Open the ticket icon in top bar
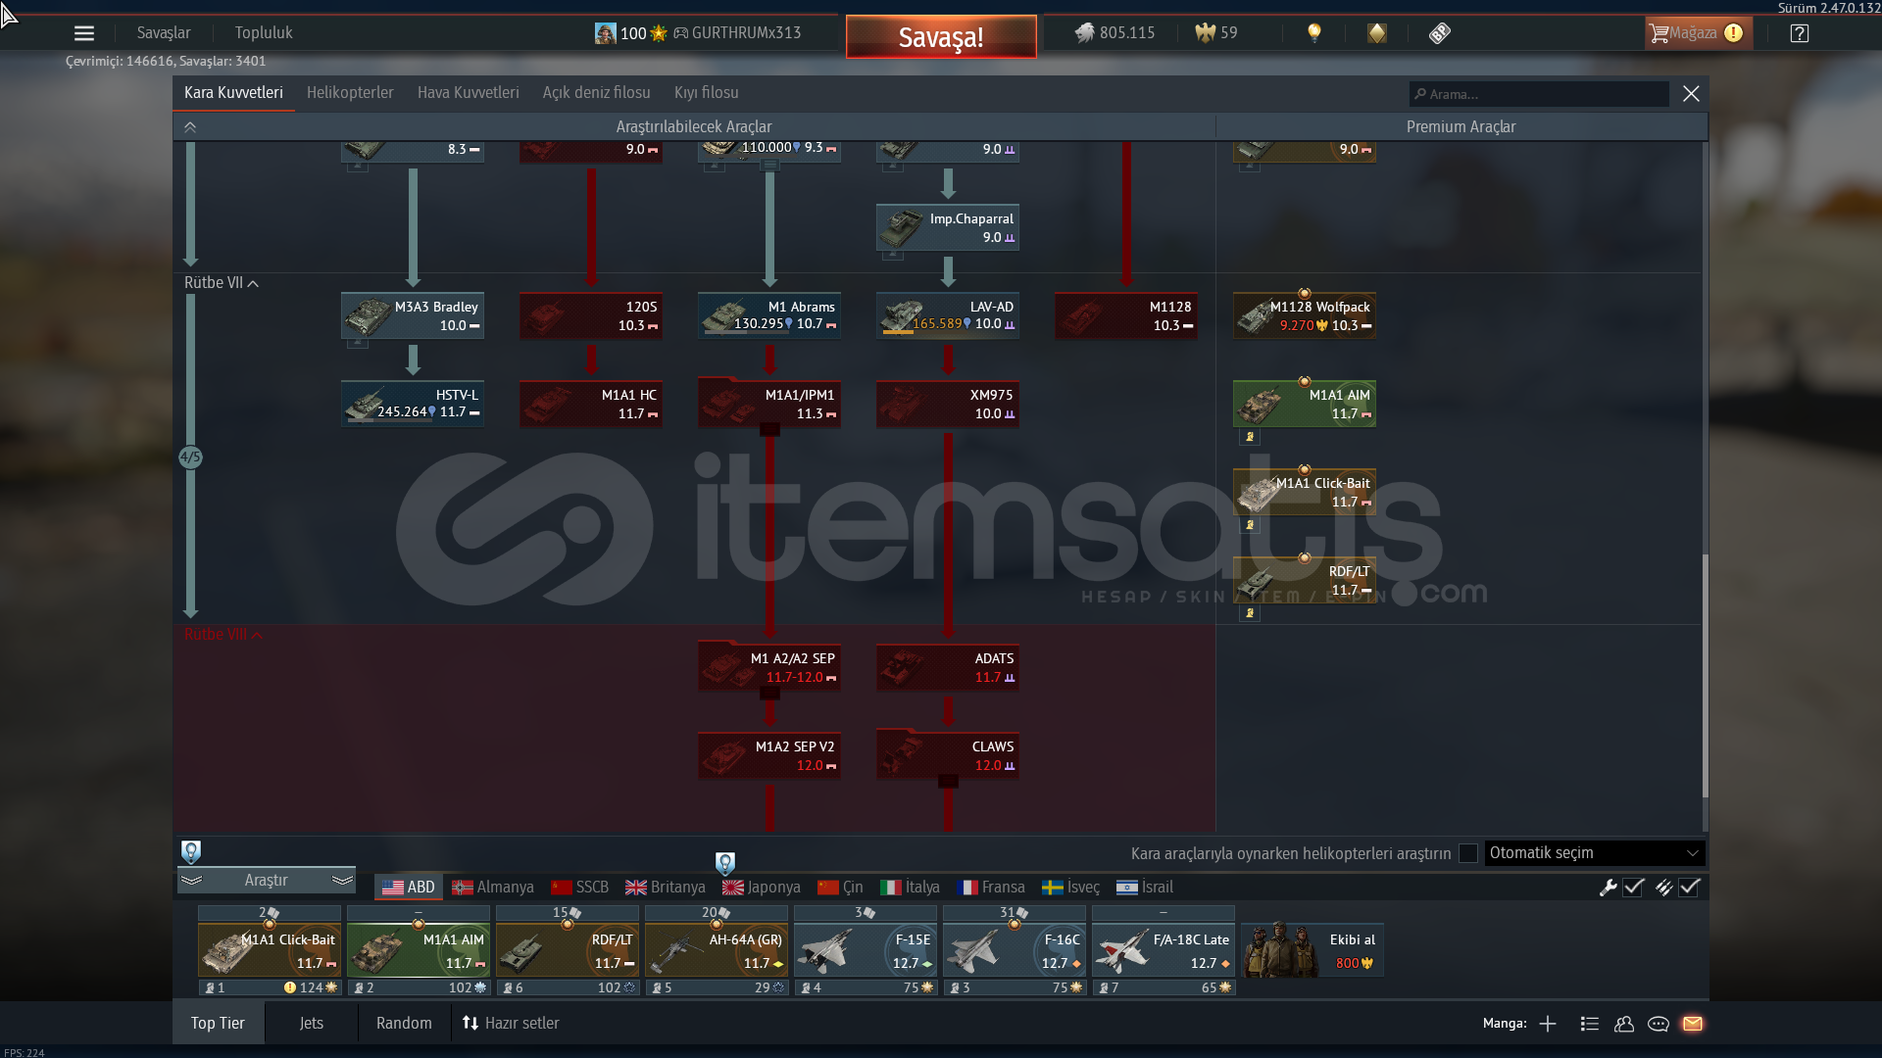 pyautogui.click(x=1439, y=33)
